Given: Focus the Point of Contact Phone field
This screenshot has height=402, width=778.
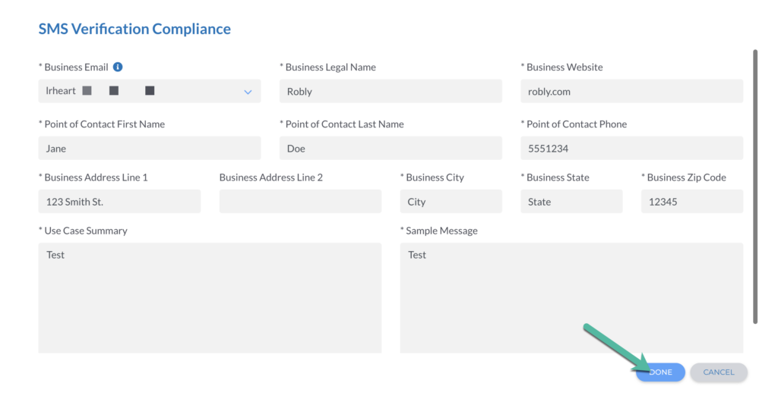Looking at the screenshot, I should tap(631, 148).
